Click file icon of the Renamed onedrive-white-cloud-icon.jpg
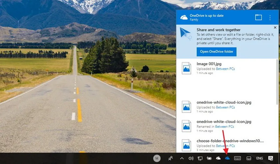Screen dimensions: 280x164 tap(186, 126)
